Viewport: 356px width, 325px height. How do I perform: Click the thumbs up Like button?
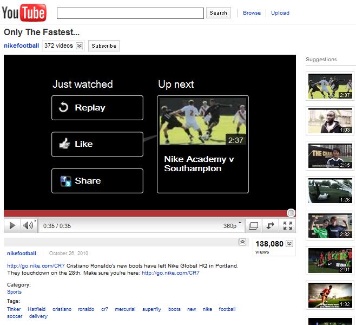97,144
